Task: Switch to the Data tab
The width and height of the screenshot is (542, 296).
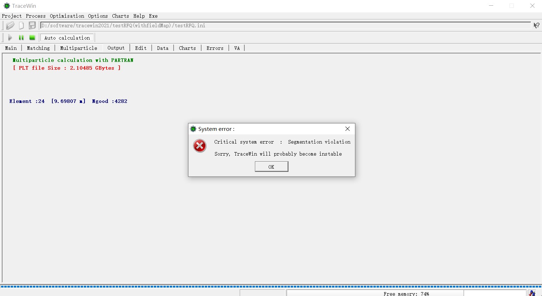Action: [x=163, y=48]
